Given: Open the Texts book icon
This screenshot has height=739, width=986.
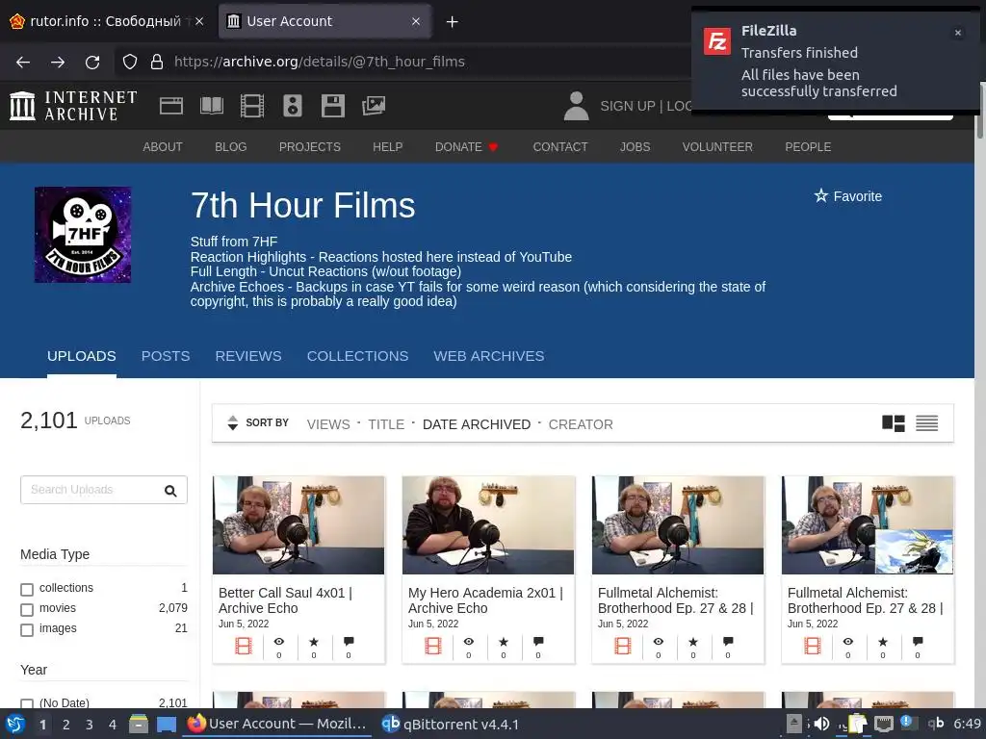Looking at the screenshot, I should pyautogui.click(x=212, y=106).
